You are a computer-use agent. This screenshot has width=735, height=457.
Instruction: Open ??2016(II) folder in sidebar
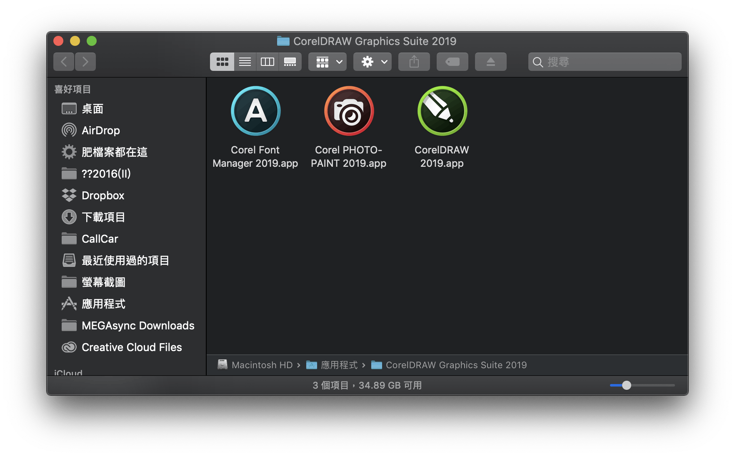tap(127, 174)
